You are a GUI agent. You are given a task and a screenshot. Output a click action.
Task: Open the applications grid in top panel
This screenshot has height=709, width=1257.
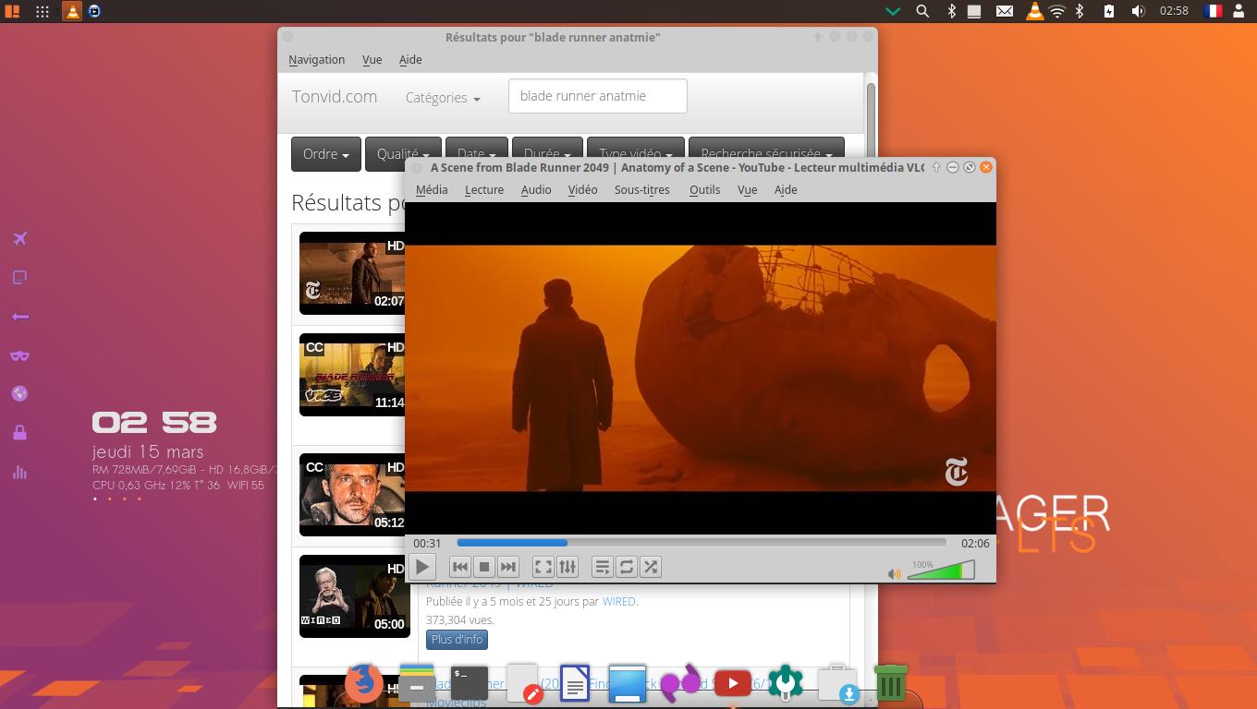(43, 11)
